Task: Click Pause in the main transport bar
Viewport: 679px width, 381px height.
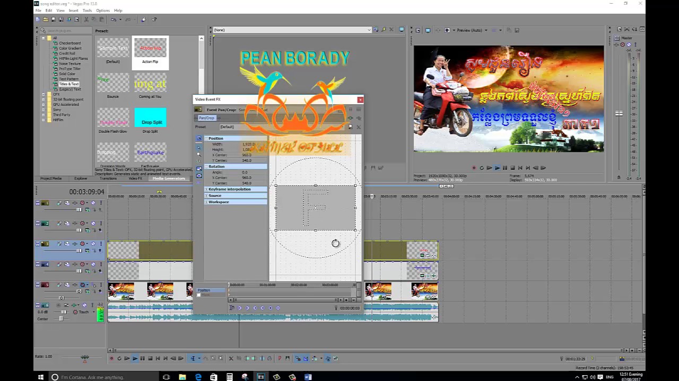Action: tap(142, 358)
